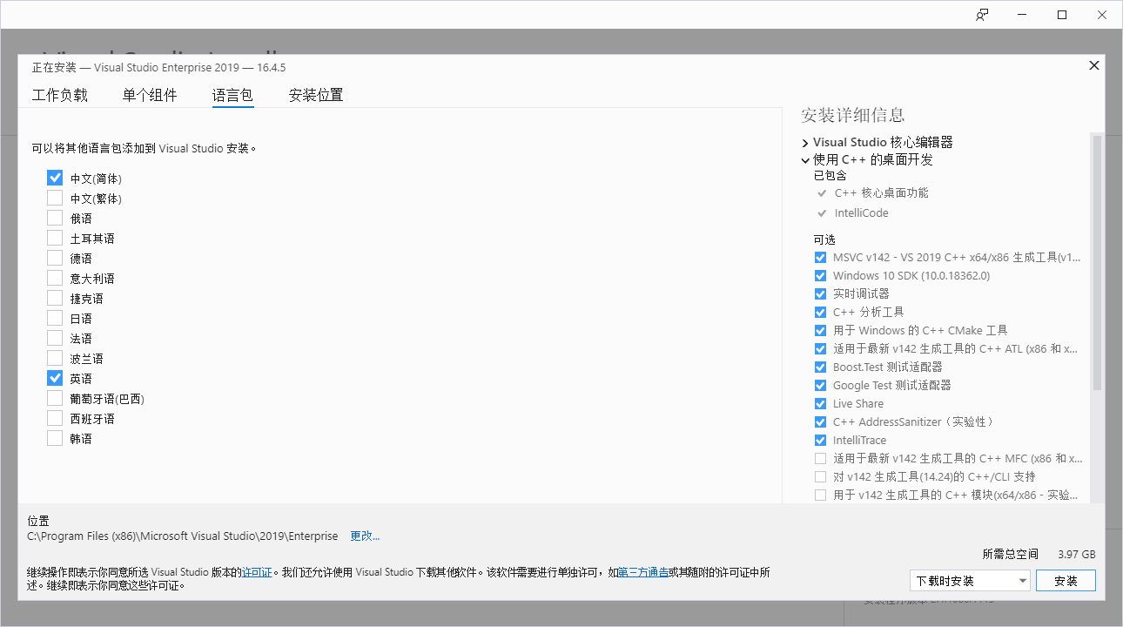Viewport: 1123px width, 627px height.
Task: Open the feedback icon in title bar
Action: click(x=982, y=15)
